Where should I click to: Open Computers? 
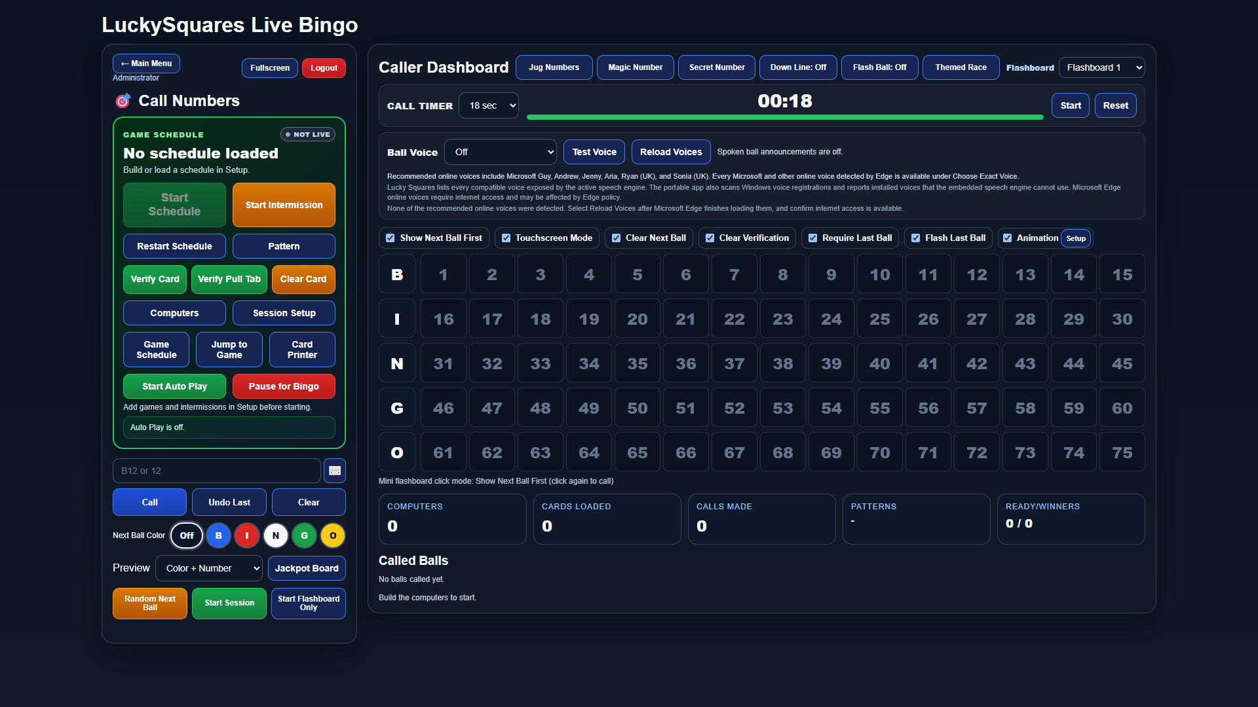pos(174,313)
